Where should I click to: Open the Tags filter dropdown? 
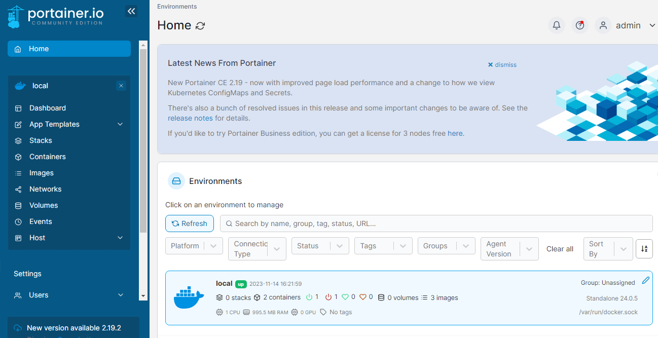[x=383, y=246]
